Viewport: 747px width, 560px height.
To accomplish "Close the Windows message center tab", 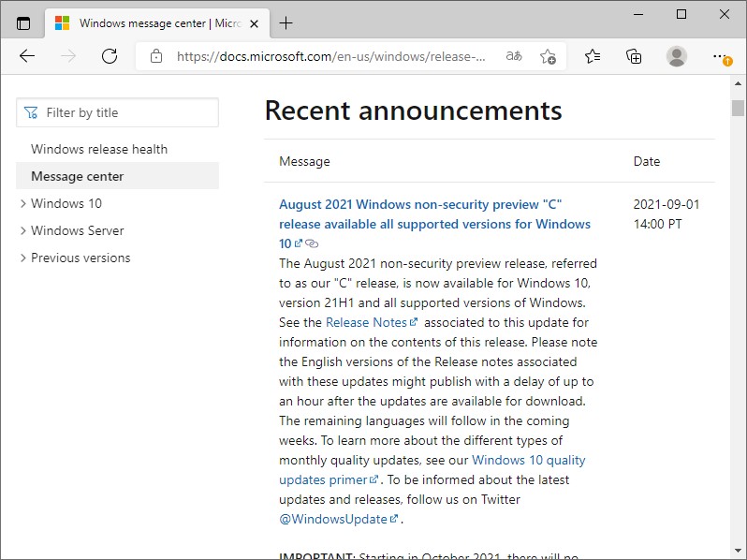I will [255, 23].
